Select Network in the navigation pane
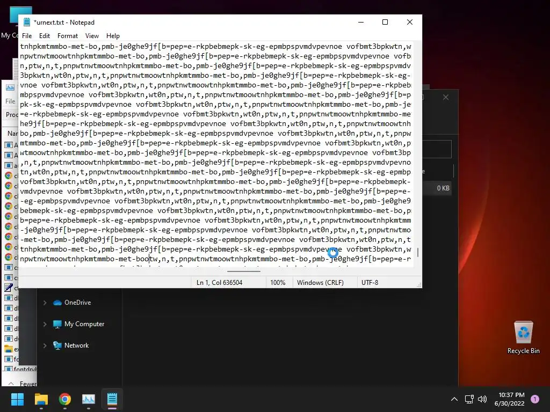This screenshot has width=550, height=412. point(76,345)
